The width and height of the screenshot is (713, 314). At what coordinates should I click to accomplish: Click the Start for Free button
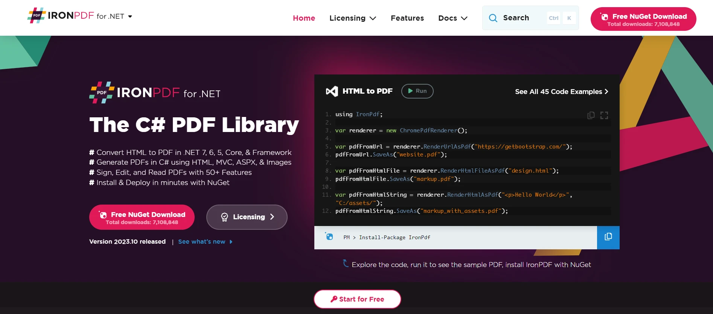pos(357,299)
